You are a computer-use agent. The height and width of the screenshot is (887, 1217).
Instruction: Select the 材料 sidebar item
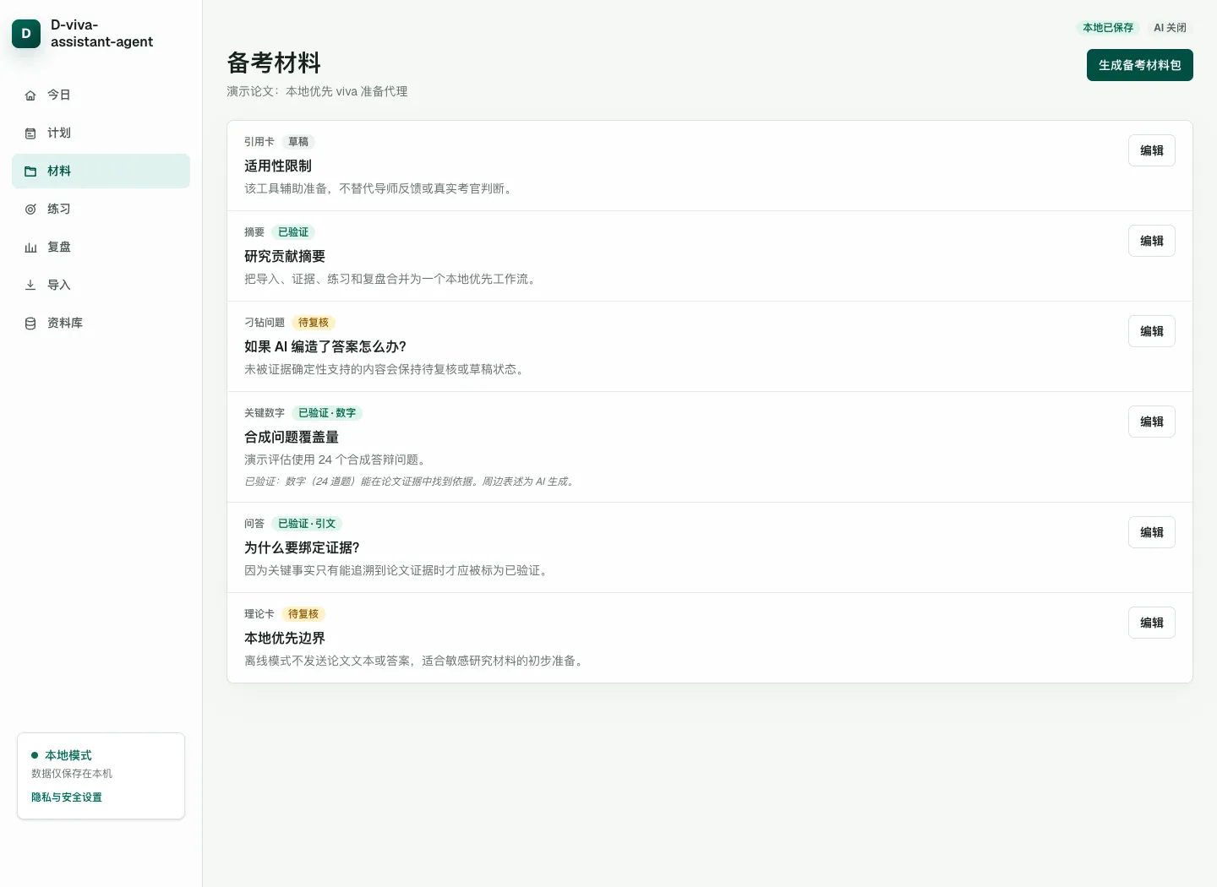(101, 171)
